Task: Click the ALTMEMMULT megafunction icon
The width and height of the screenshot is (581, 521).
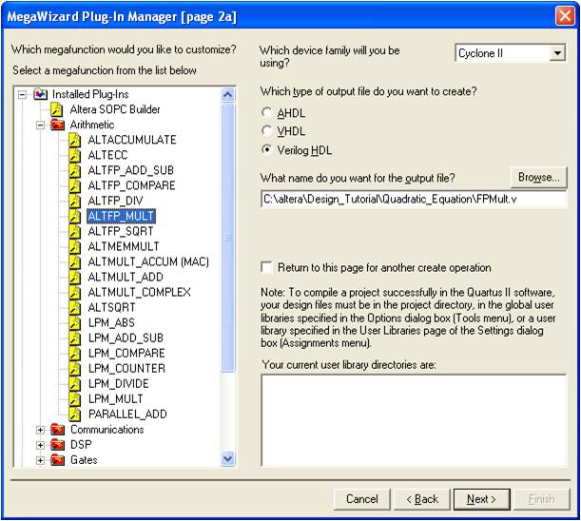Action: click(x=74, y=247)
